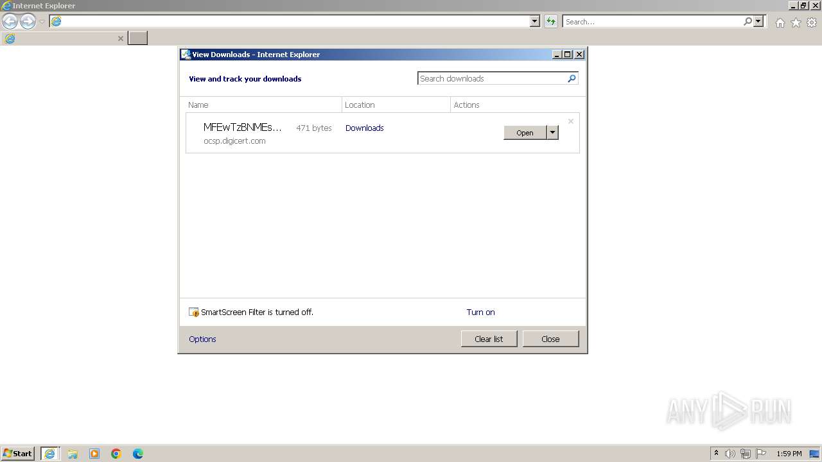Close the current browser tab
Image resolution: width=822 pixels, height=462 pixels.
click(x=120, y=38)
